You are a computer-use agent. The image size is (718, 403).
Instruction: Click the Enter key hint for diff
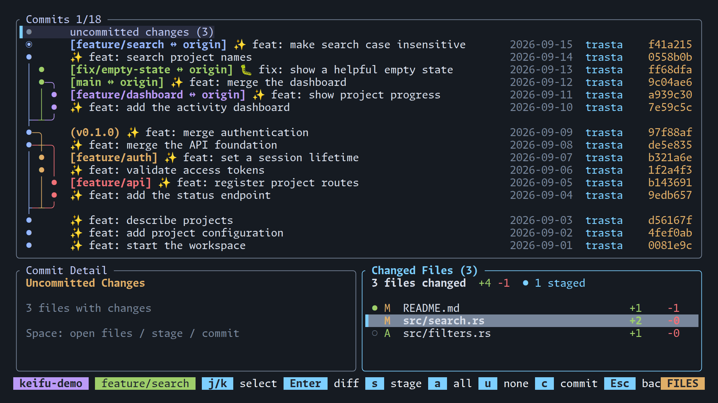pos(305,384)
